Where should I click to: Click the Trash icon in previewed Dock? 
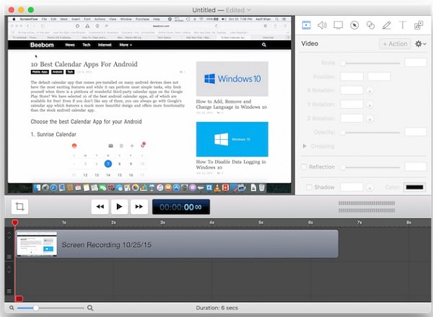(261, 188)
